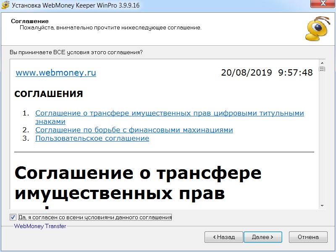
Task: Proceed with the Далее button
Action: tap(263, 237)
